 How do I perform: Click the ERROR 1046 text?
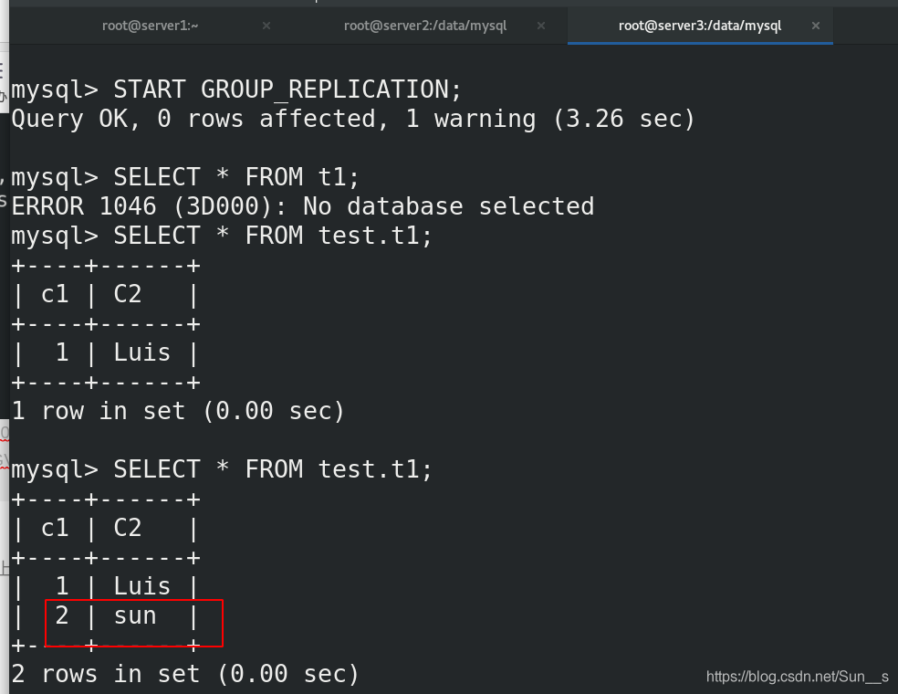tap(84, 206)
